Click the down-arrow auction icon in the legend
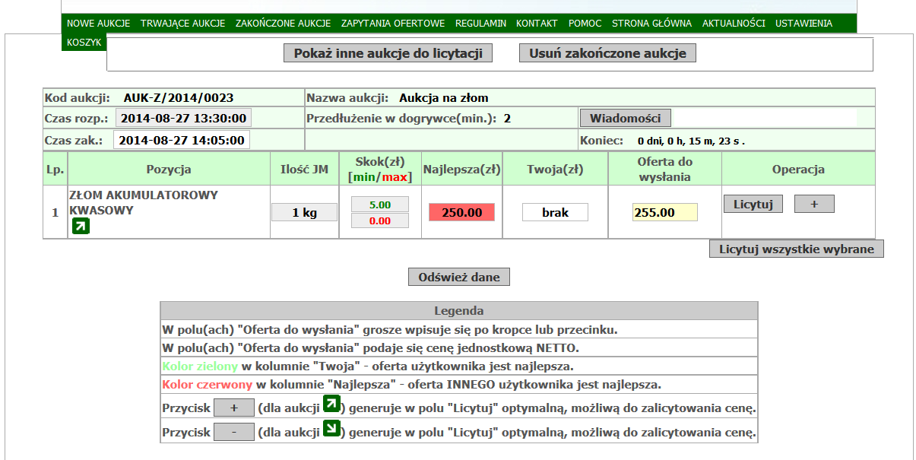Viewport: 916px width, 460px height. pyautogui.click(x=331, y=428)
